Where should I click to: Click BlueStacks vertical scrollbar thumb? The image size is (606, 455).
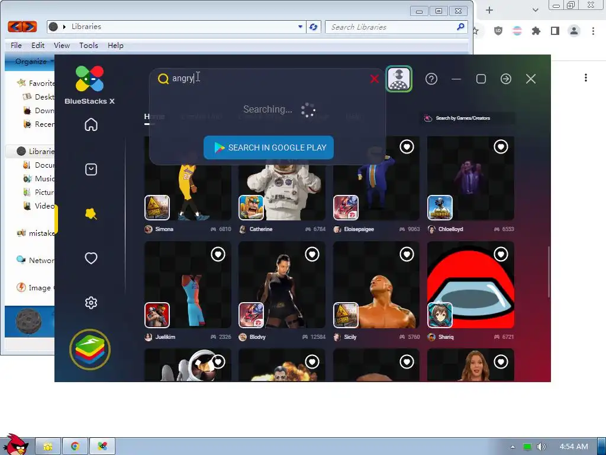(x=549, y=272)
